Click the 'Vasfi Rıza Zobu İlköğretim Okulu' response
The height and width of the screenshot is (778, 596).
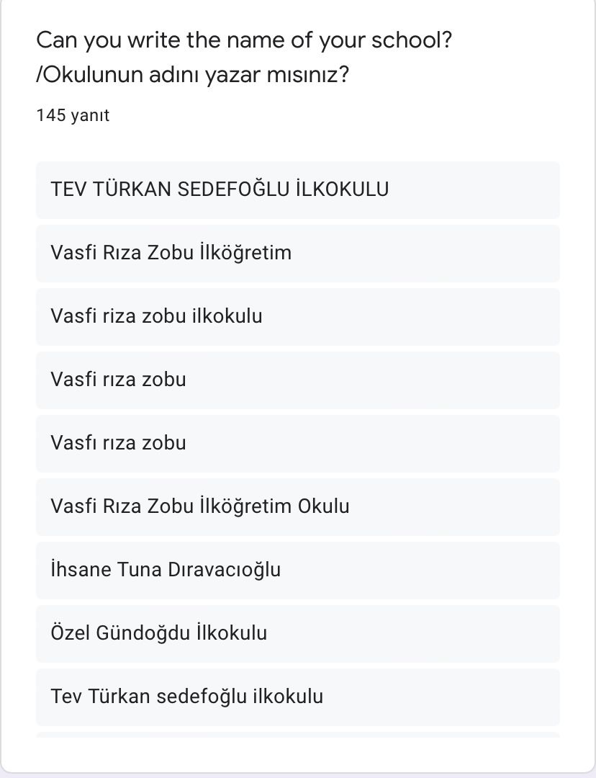click(x=200, y=506)
